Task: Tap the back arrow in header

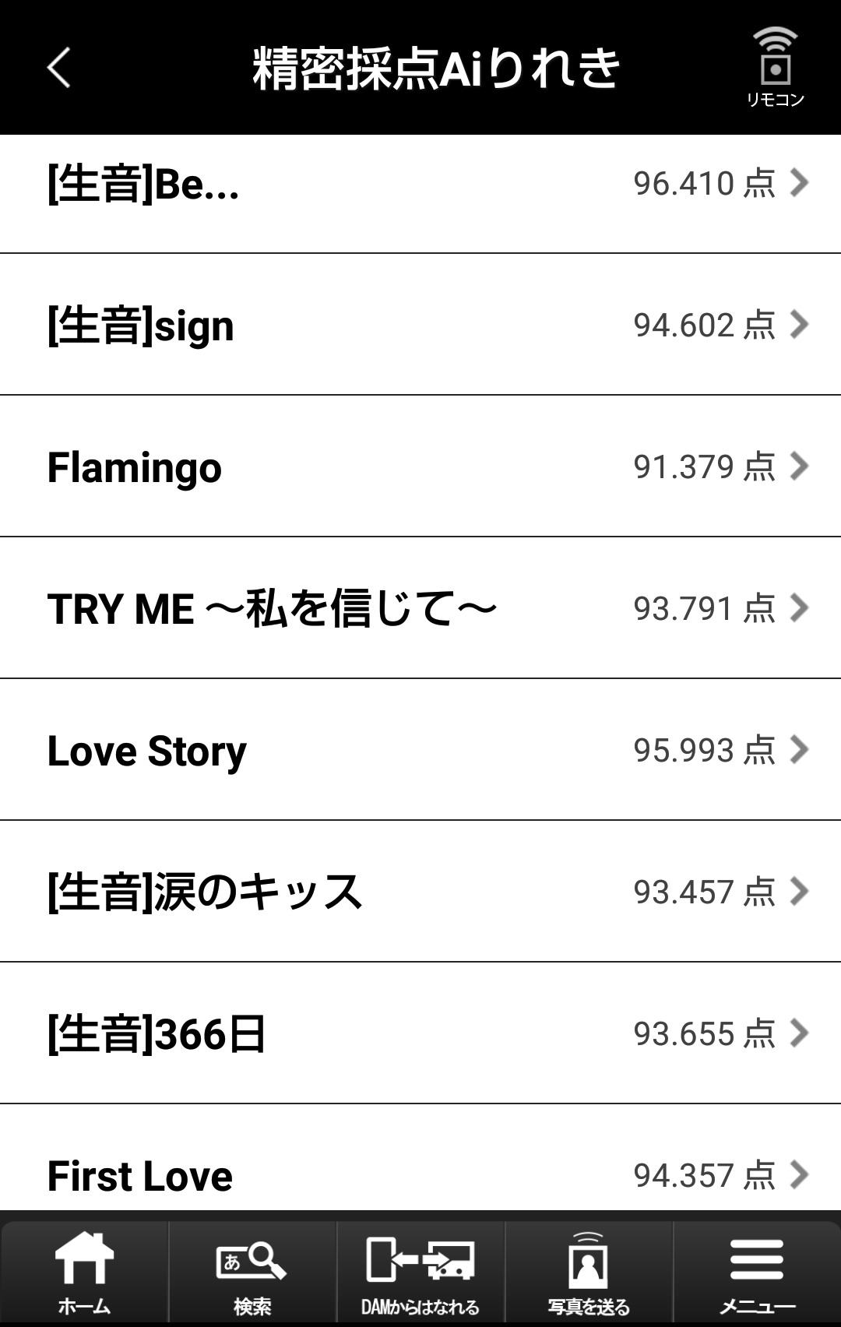Action: (x=59, y=67)
